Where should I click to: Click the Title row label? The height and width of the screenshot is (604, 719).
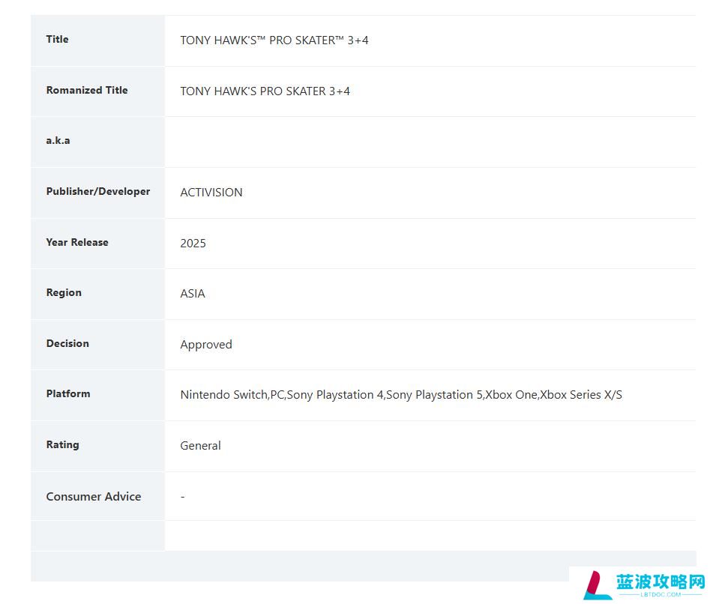coord(57,40)
